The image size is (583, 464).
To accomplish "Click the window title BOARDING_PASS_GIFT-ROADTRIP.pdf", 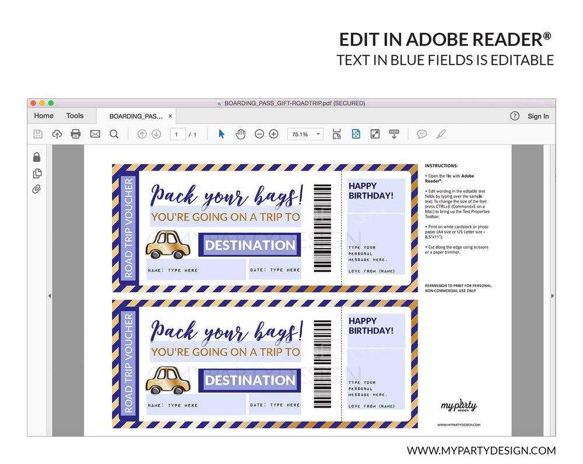I will 294,103.
